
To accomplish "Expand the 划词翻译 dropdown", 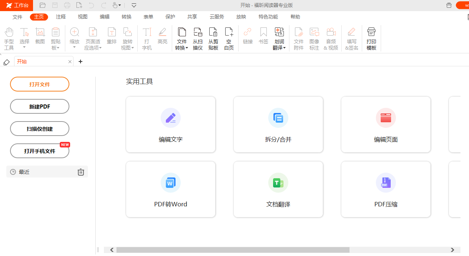I will 279,48.
